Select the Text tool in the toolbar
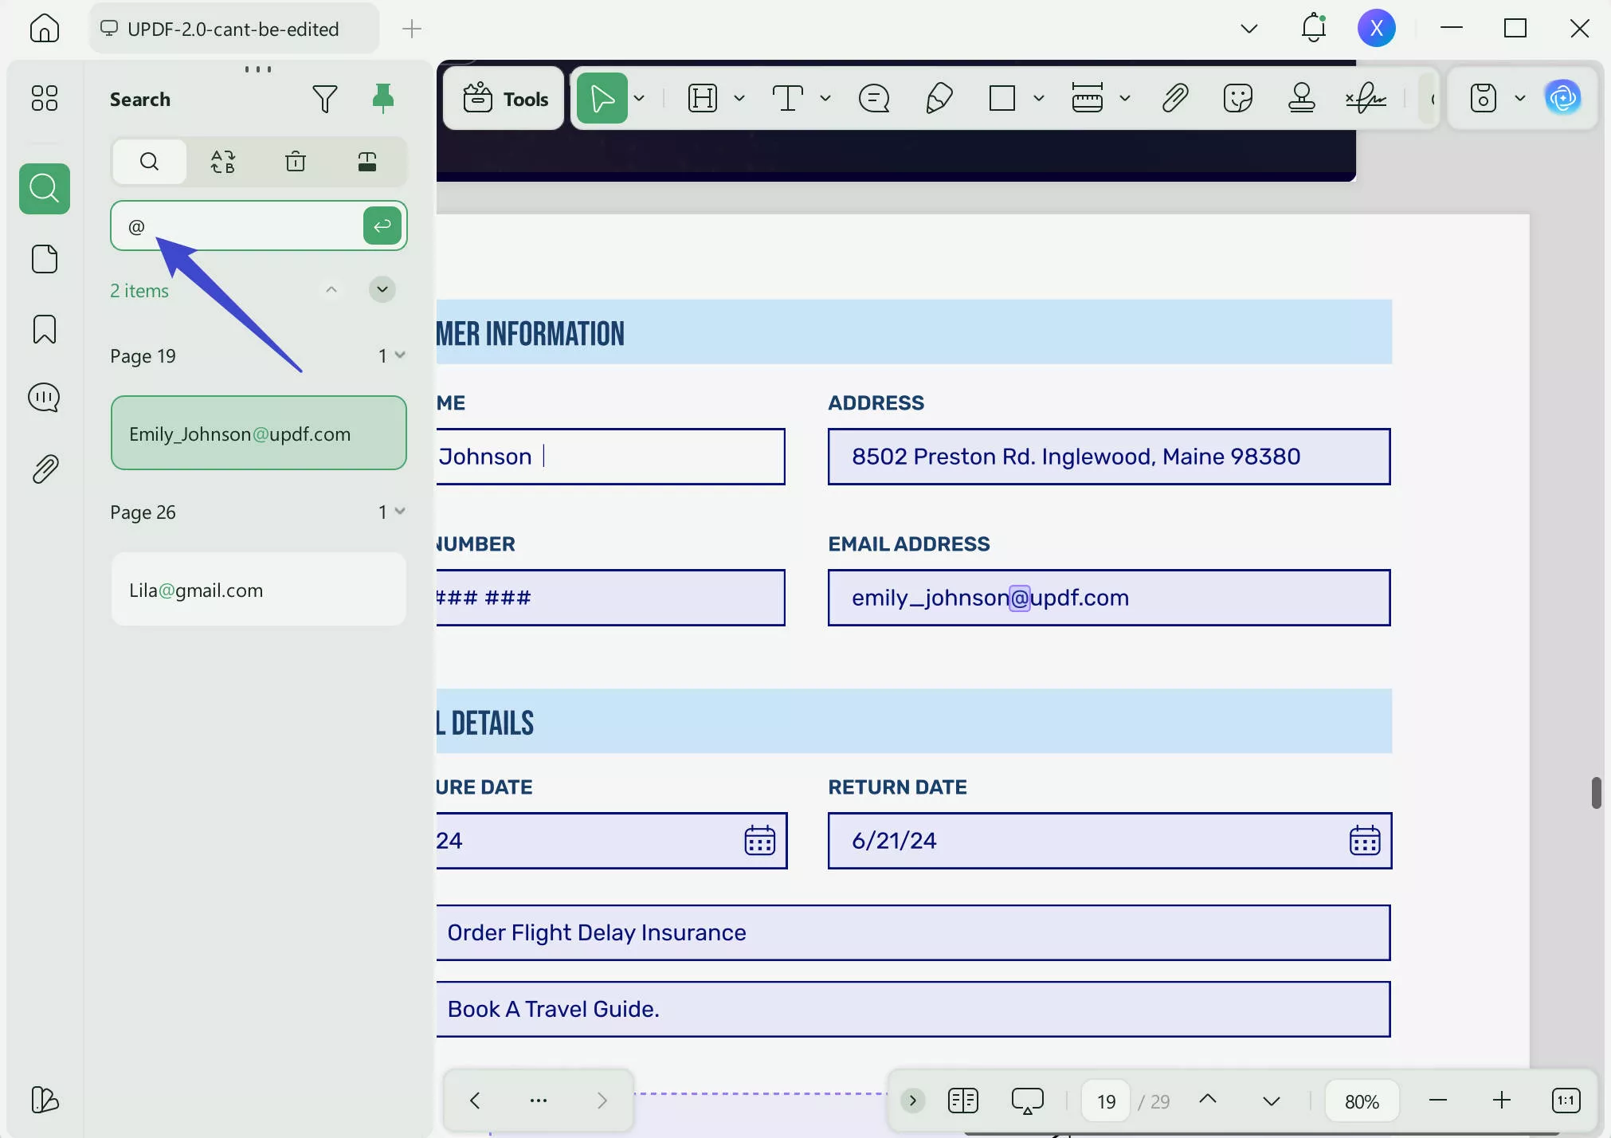This screenshot has height=1138, width=1611. [x=789, y=97]
